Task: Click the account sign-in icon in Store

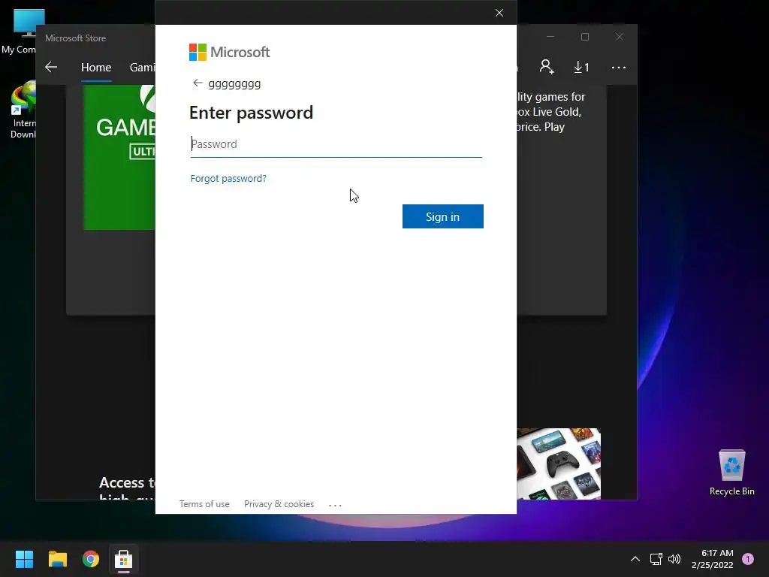Action: [547, 67]
